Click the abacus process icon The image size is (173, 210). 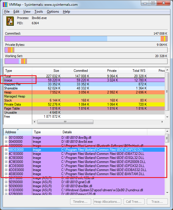(10, 21)
